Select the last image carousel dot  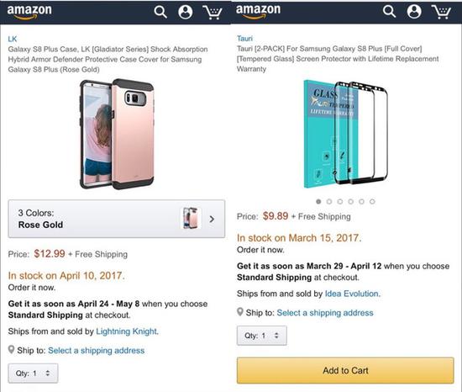pyautogui.click(x=372, y=201)
